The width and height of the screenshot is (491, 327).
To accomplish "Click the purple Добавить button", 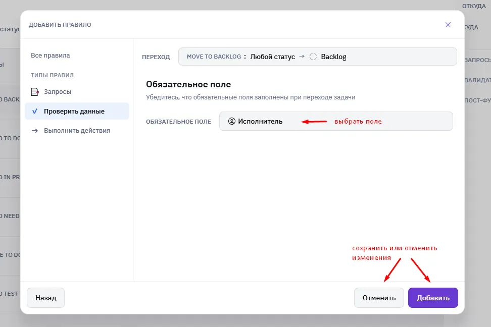I will 433,298.
